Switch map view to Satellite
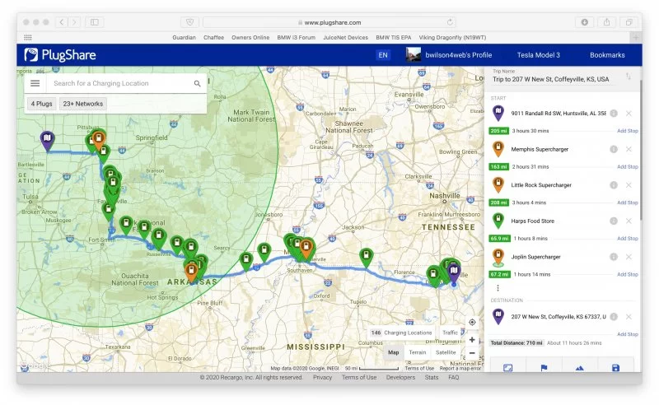 (446, 352)
